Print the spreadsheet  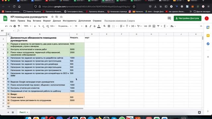pyautogui.click(x=15, y=26)
